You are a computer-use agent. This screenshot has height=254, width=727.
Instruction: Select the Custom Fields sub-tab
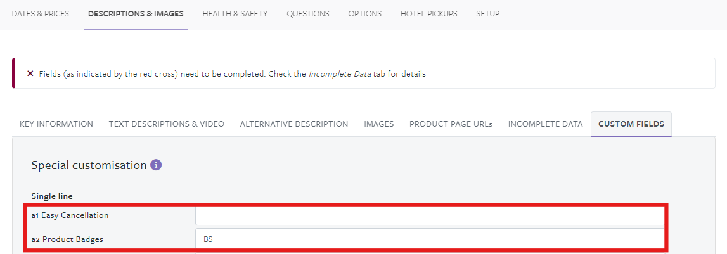point(631,124)
